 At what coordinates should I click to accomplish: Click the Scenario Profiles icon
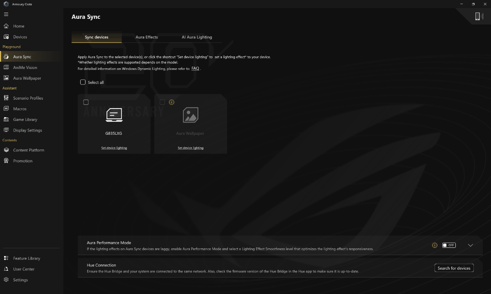6,98
